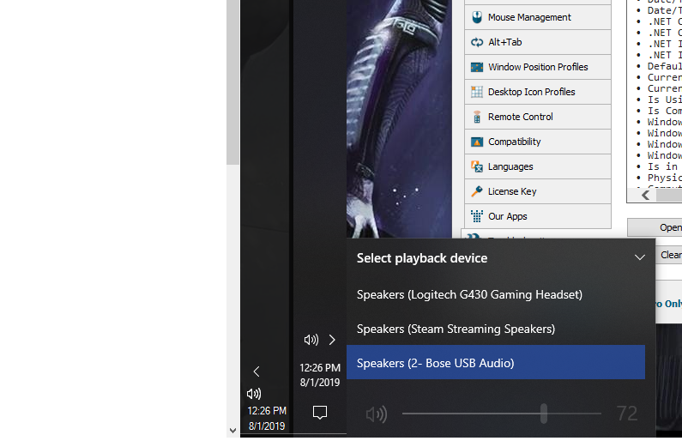This screenshot has height=441, width=682.
Task: Open the Mouse Management settings icon
Action: [x=477, y=17]
